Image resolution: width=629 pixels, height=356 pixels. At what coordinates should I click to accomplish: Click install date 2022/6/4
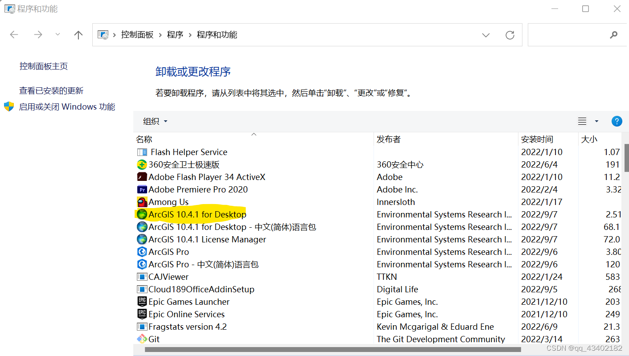539,164
